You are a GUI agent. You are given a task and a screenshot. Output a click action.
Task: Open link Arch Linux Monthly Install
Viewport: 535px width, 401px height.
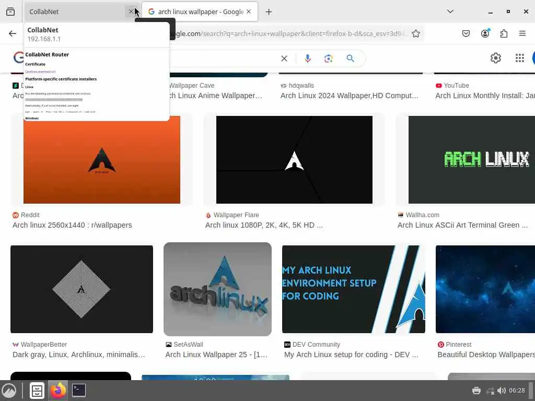485,96
